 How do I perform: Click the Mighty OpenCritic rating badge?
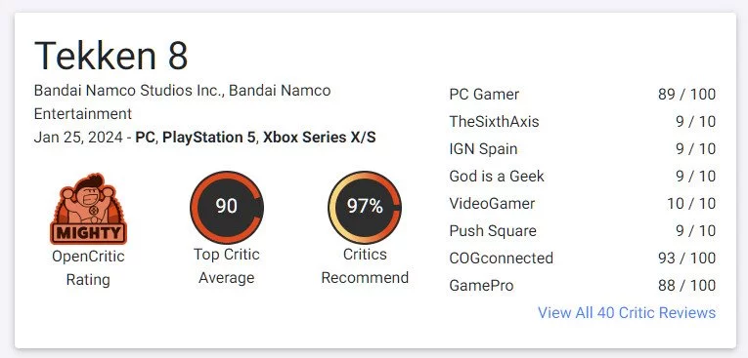[x=88, y=208]
